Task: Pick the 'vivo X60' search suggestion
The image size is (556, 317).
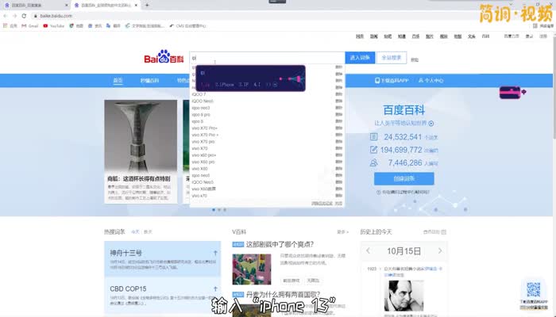Action: coord(199,168)
